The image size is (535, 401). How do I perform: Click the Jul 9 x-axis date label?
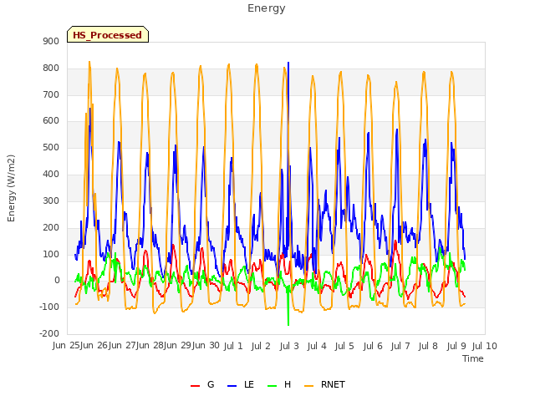pyautogui.click(x=456, y=346)
